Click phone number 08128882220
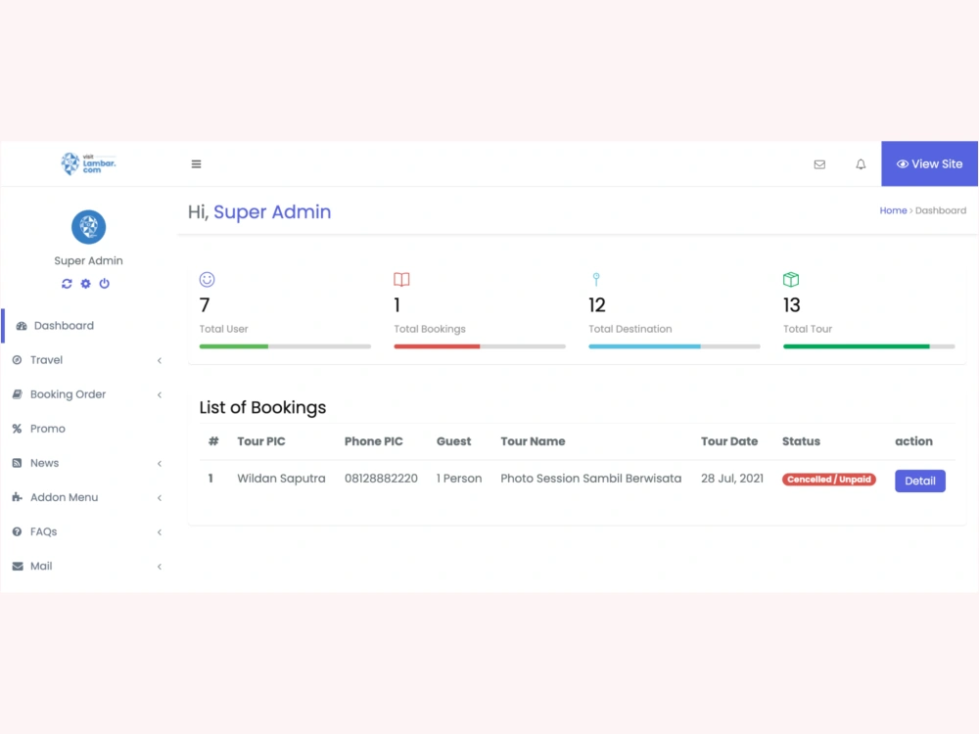 [381, 479]
